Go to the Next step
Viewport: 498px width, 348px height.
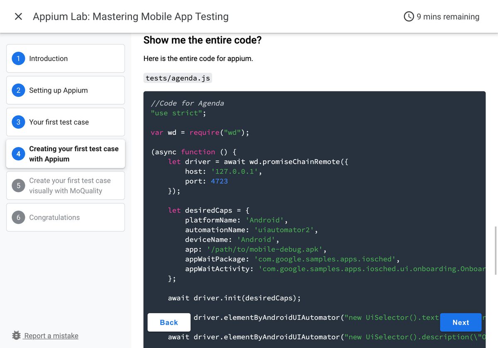(x=461, y=322)
